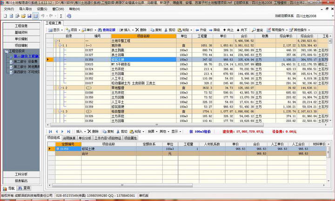Click the undo arrow icon
Screen dimensions: 335x201
coord(43,16)
